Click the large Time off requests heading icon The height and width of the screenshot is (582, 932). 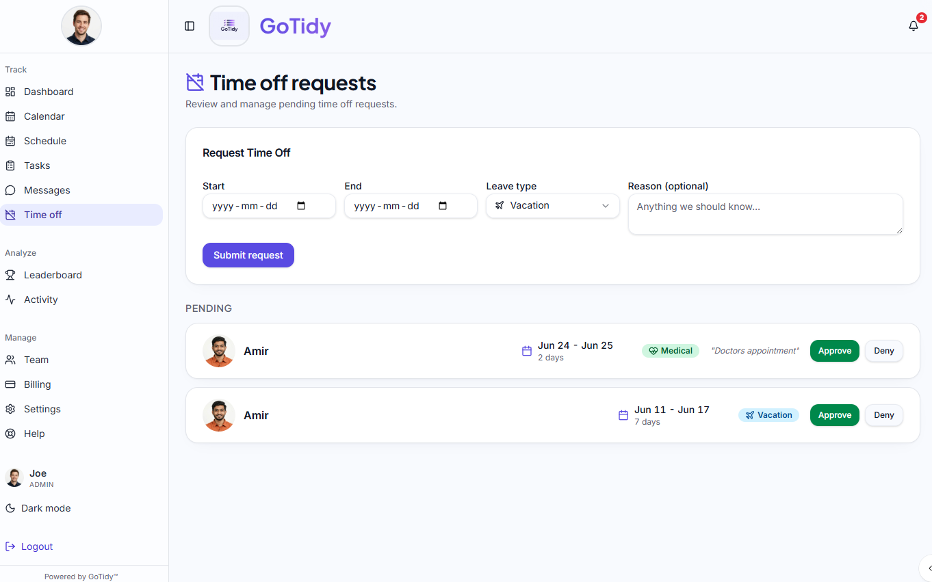click(195, 82)
